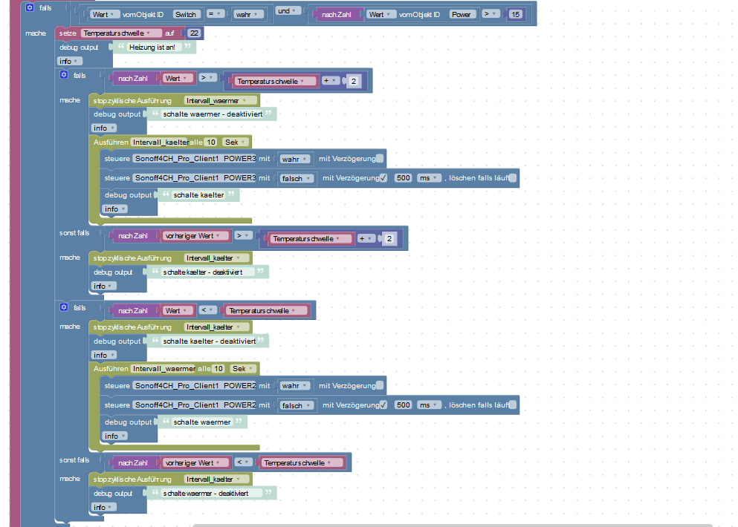Edit the Intervall_kaelter name in Ausführen block
Image resolution: width=738 pixels, height=527 pixels.
(160, 142)
